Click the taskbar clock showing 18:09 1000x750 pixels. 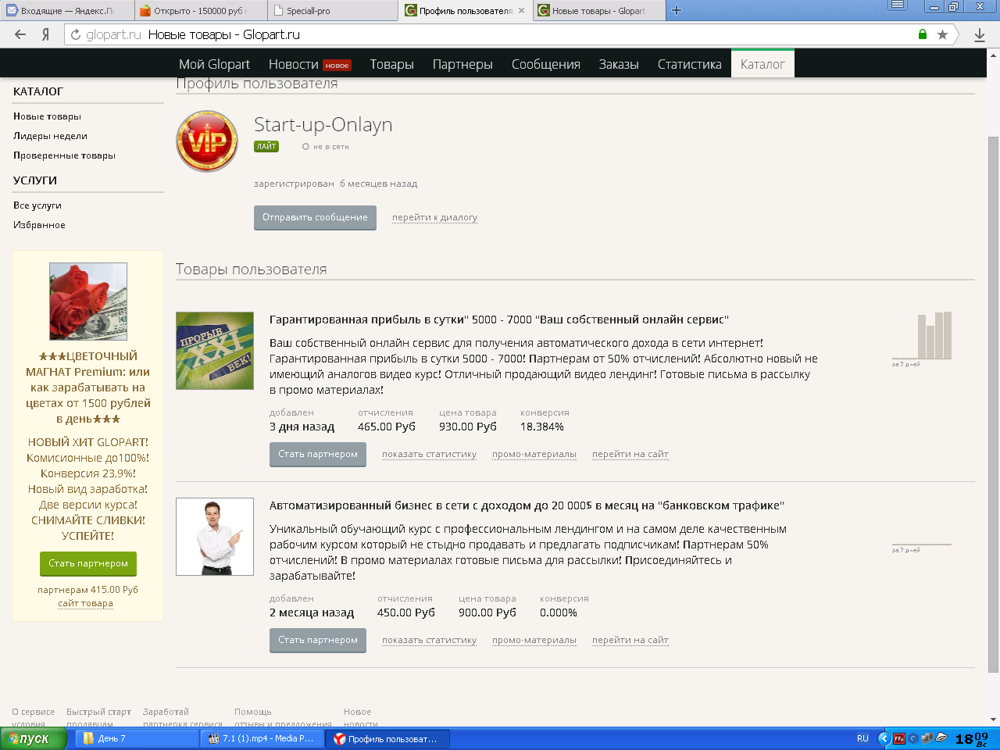tap(971, 738)
